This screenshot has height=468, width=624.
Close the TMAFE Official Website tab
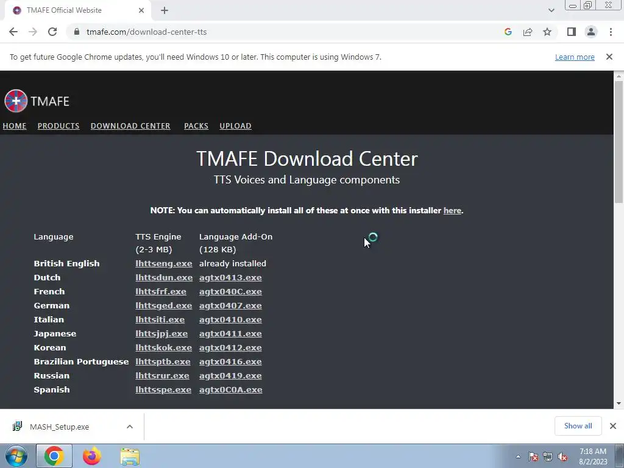pyautogui.click(x=141, y=10)
